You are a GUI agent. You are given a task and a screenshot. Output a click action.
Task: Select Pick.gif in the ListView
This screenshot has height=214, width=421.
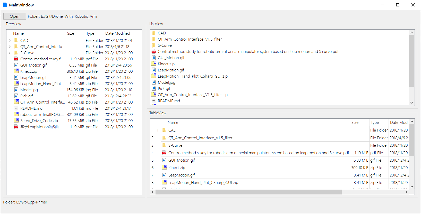coord(164,89)
